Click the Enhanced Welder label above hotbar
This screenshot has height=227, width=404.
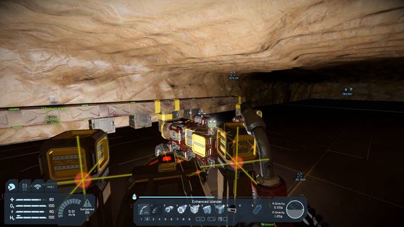click(207, 202)
